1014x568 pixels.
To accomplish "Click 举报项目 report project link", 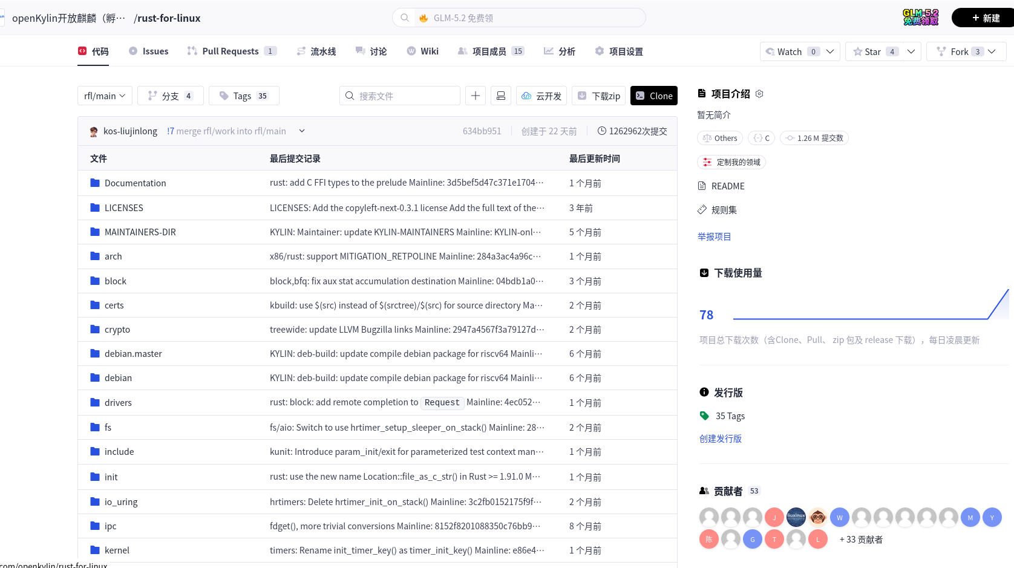I will click(x=715, y=237).
